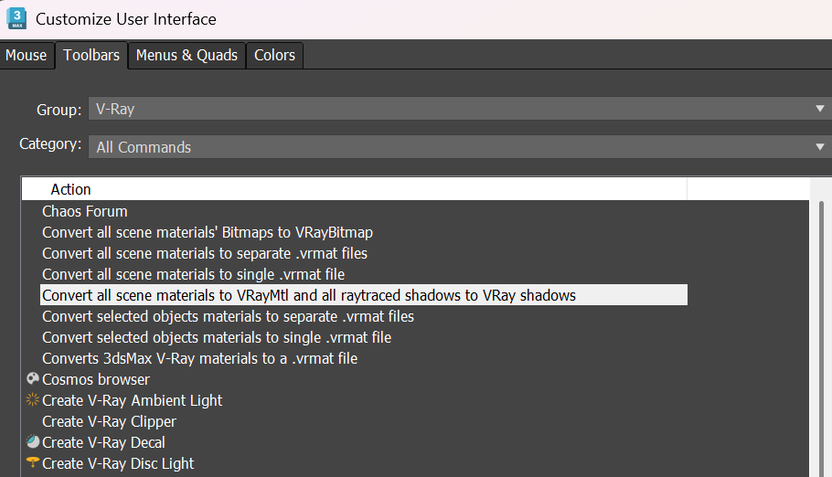Viewport: 832px width, 477px height.
Task: Open the Colors tab
Action: (x=274, y=55)
